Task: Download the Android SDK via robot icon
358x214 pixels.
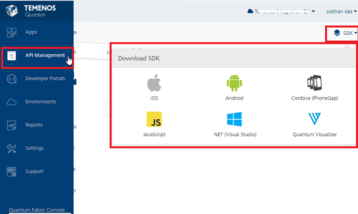Action: 235,83
